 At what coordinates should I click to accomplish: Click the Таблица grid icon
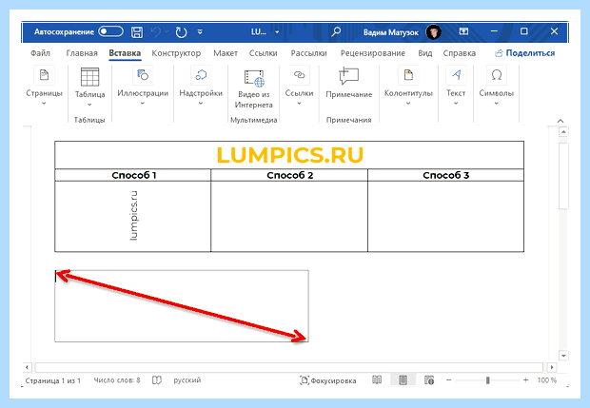90,77
